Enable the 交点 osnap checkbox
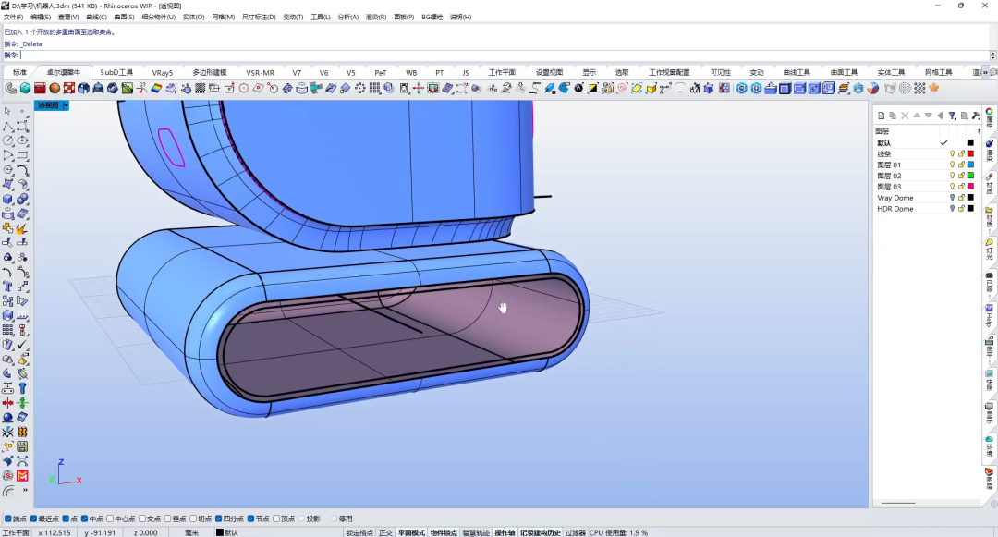 [142, 519]
